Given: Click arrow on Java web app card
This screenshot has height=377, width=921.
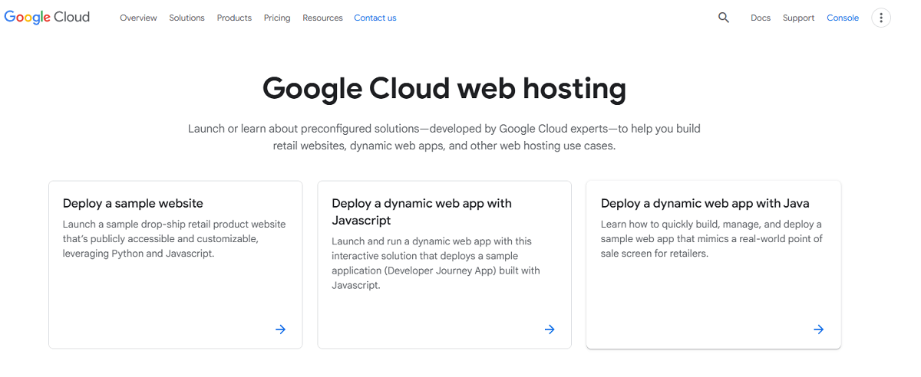Looking at the screenshot, I should [x=819, y=329].
